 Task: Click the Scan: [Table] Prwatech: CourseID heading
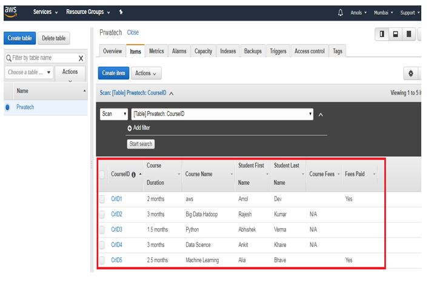click(x=133, y=93)
